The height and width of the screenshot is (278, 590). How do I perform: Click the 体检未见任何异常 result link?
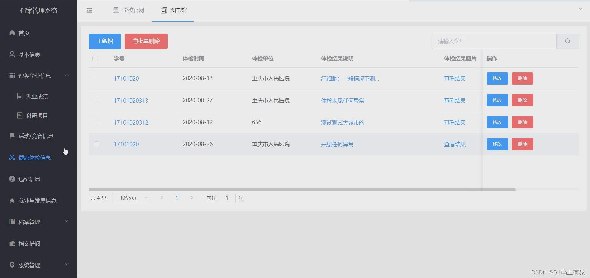tap(342, 101)
